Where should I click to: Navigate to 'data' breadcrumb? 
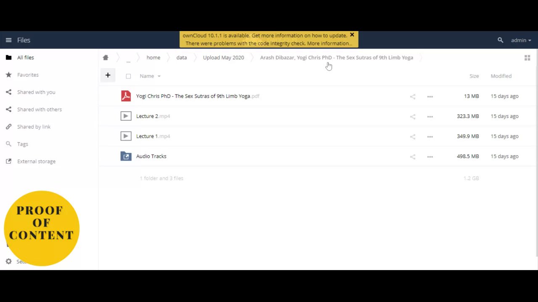182,57
